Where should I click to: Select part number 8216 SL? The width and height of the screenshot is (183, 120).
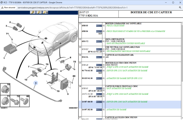coord(85,57)
